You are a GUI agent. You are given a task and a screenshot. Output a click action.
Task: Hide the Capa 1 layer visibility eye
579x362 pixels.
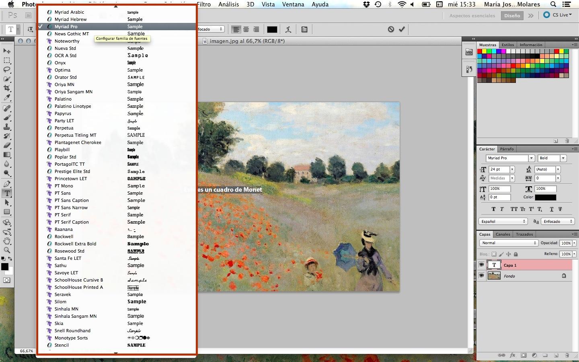point(481,265)
